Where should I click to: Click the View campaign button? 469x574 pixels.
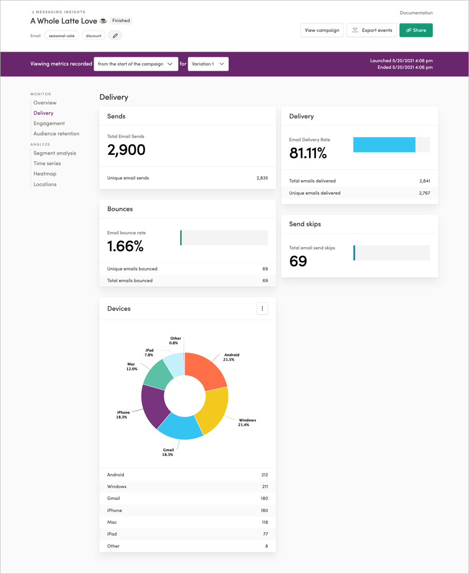[x=322, y=30]
